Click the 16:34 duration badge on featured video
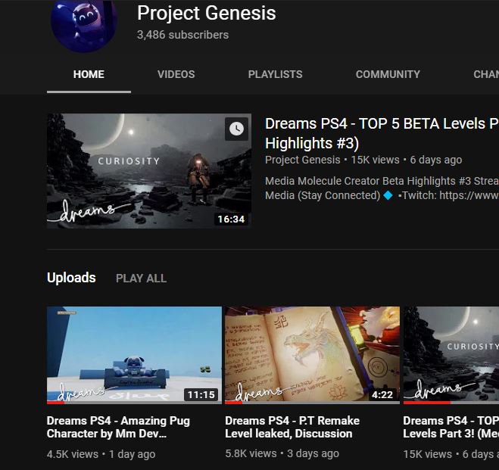The width and height of the screenshot is (499, 470). 231,219
